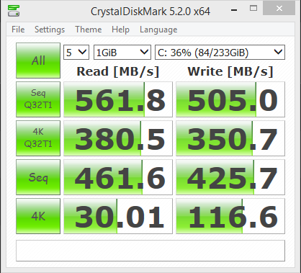Open the Language menu
Viewport: 301px width, 273px height.
click(x=158, y=30)
